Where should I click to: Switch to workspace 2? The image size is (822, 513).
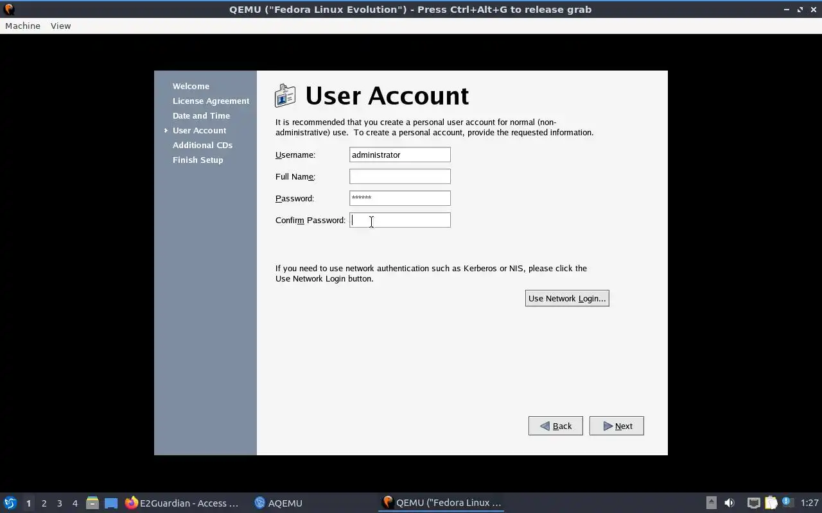(44, 503)
